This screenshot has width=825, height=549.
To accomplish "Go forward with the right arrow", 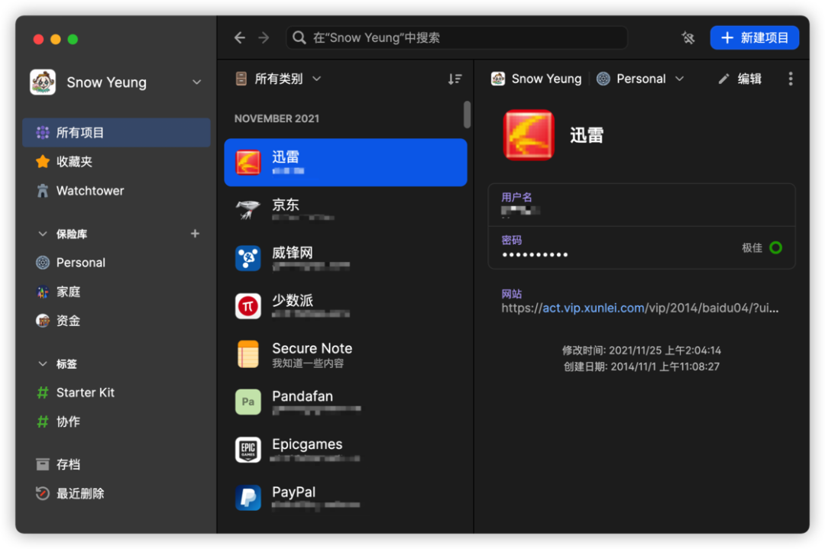I will (x=264, y=38).
